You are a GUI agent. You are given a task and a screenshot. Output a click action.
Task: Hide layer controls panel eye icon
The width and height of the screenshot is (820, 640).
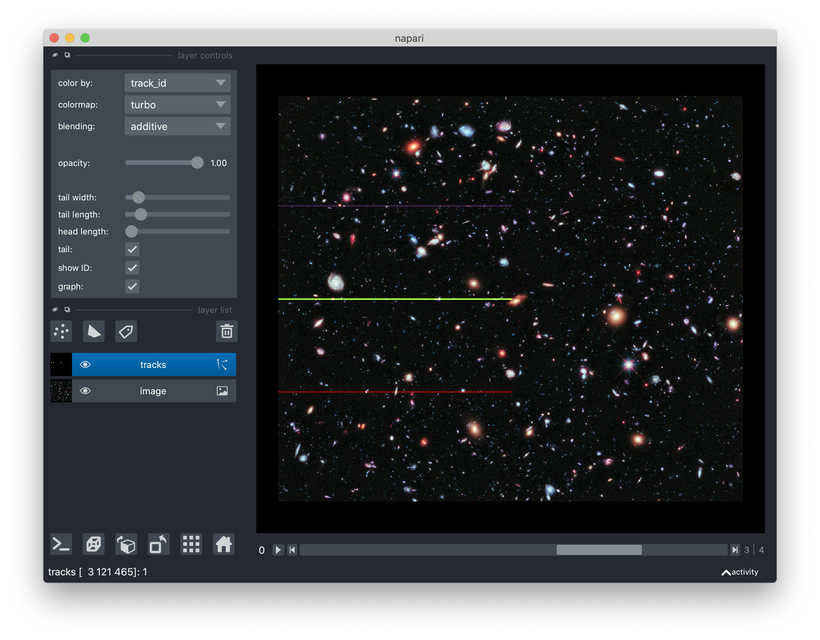[x=55, y=55]
